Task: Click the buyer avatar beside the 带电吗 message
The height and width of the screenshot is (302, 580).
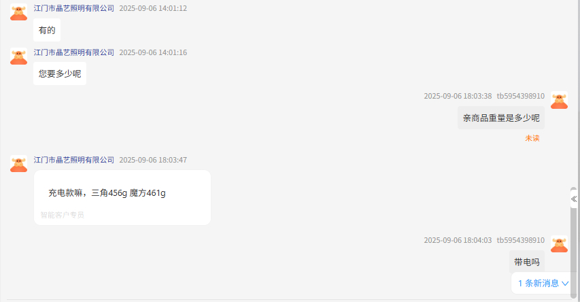Action: click(x=559, y=244)
